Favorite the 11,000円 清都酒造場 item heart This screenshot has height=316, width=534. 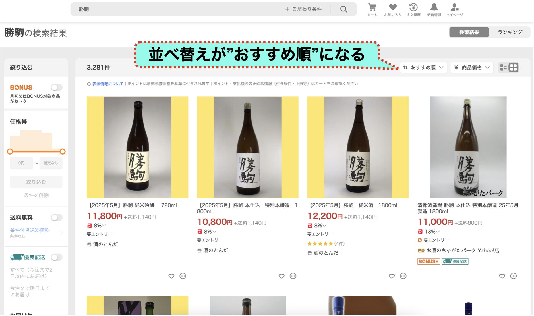502,276
